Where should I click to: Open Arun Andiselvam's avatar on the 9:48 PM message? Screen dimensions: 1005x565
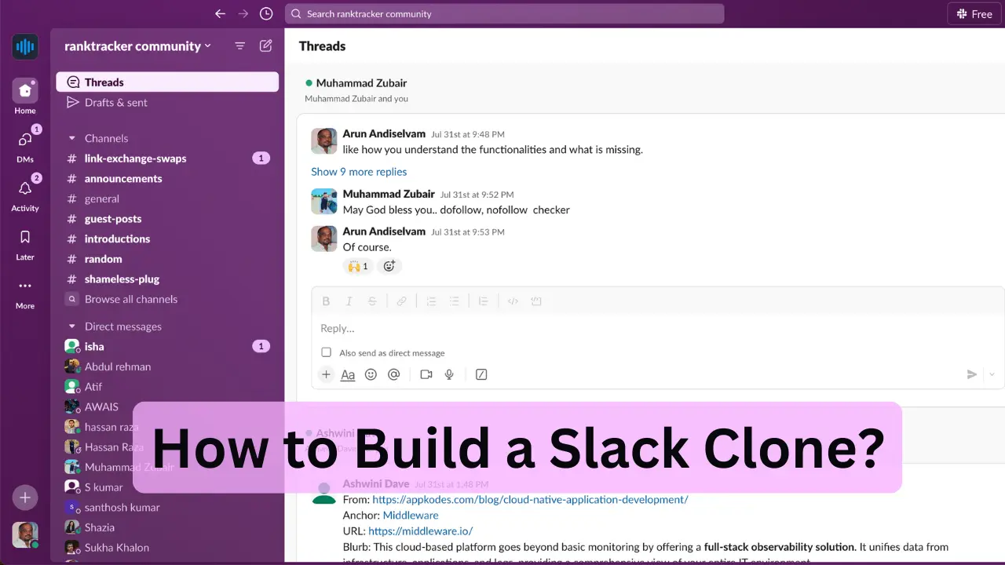324,141
